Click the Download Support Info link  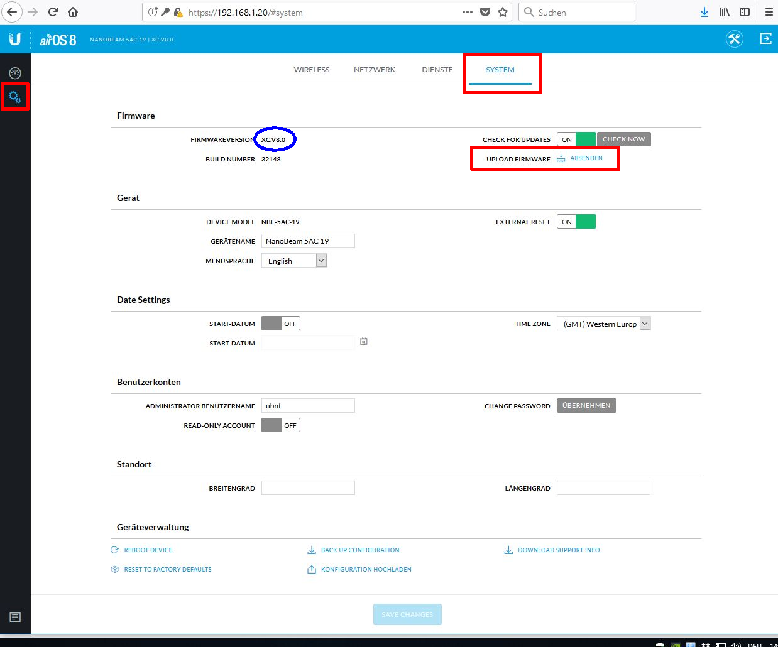tap(559, 550)
